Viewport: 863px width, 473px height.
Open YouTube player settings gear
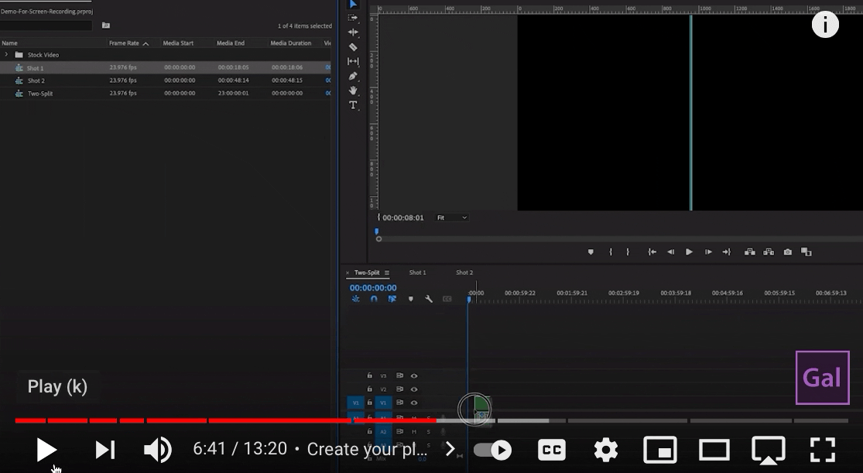point(605,450)
